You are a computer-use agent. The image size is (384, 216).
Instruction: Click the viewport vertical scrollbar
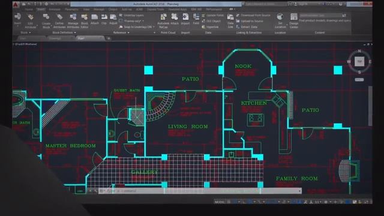(x=370, y=106)
